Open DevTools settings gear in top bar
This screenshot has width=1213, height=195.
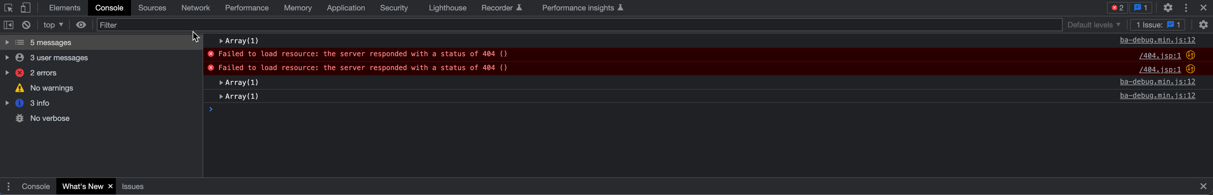1168,8
